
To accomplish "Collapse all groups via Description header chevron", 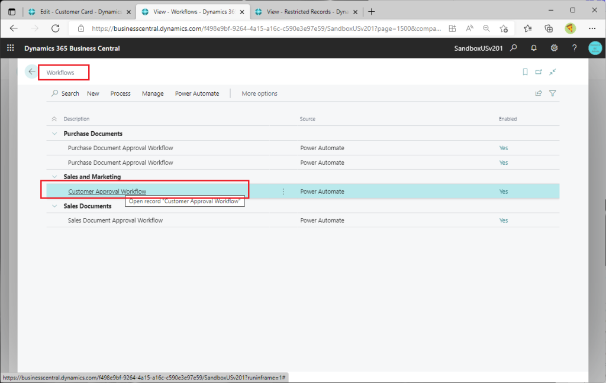I will click(54, 119).
